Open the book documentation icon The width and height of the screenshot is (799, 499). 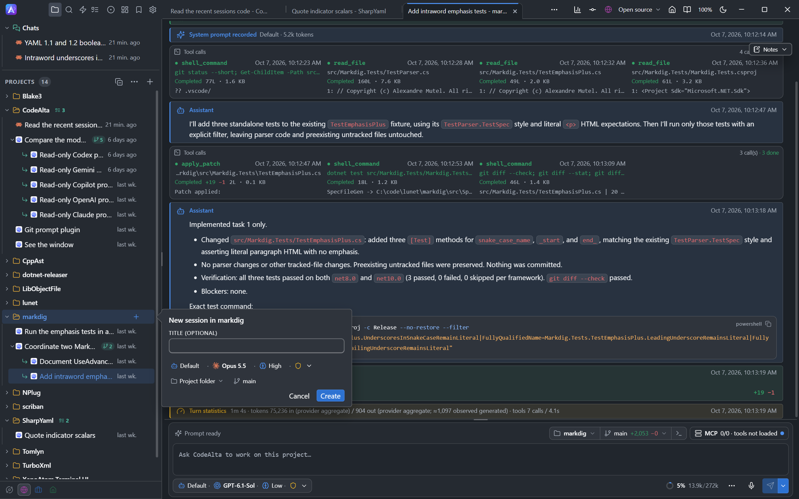point(687,10)
